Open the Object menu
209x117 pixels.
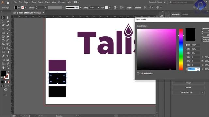coord(27,2)
